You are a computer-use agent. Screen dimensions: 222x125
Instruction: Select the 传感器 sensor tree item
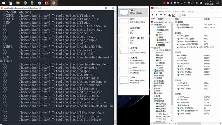point(160,45)
